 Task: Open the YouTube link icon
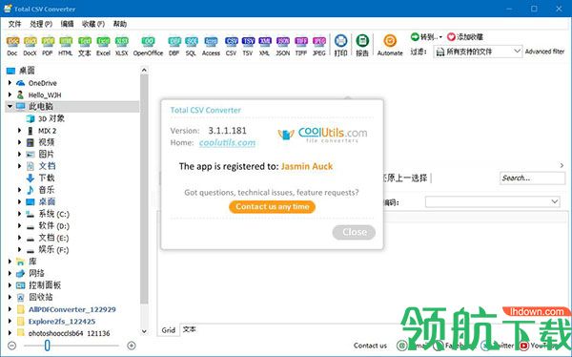pyautogui.click(x=524, y=346)
